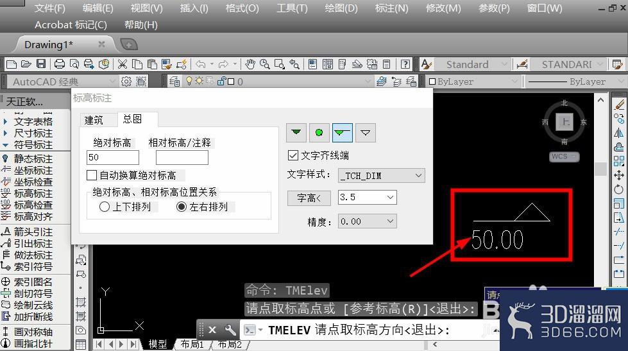This screenshot has height=351, width=628.
Task: Click the Undo arrow icon
Action: click(x=201, y=64)
